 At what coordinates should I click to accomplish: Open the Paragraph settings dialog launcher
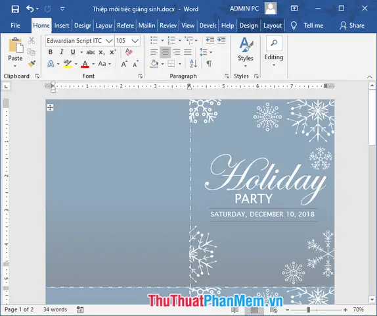point(227,76)
